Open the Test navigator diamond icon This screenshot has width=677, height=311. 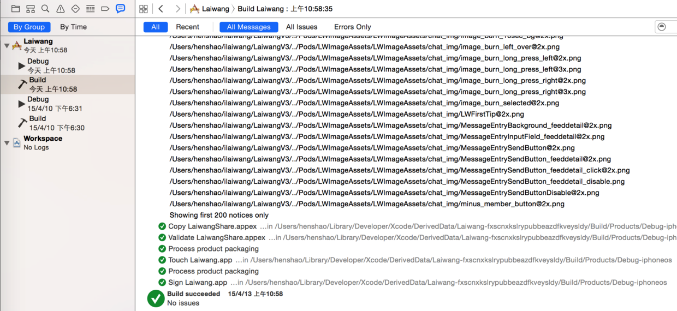pyautogui.click(x=75, y=9)
